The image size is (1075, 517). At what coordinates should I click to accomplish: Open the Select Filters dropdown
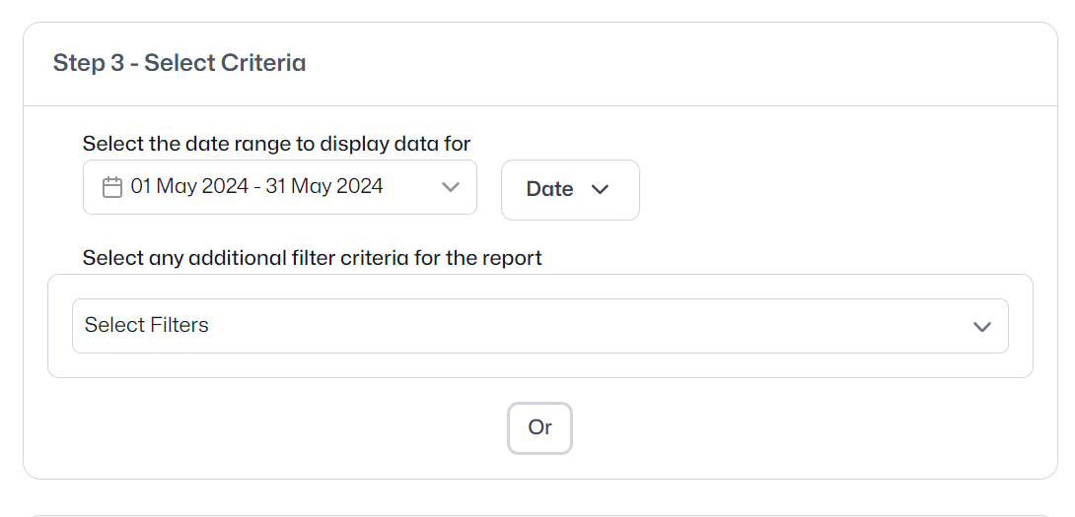click(540, 326)
